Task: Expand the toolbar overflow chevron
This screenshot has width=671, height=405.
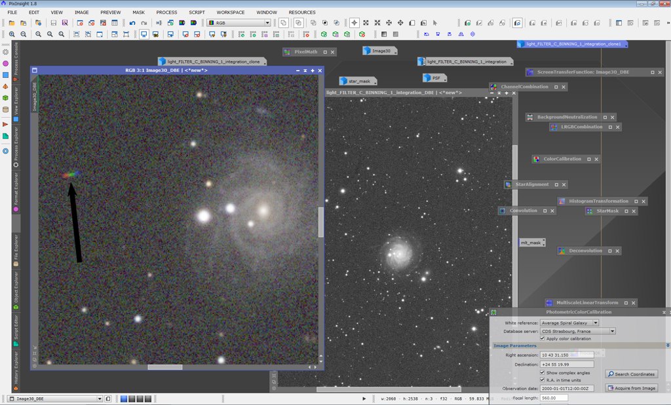Action: 668,23
